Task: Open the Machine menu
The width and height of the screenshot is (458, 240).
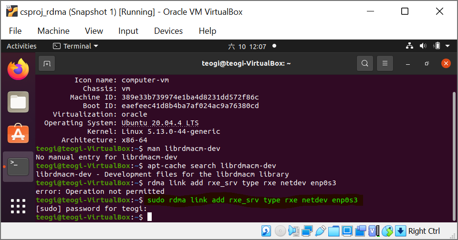Action: 53,31
